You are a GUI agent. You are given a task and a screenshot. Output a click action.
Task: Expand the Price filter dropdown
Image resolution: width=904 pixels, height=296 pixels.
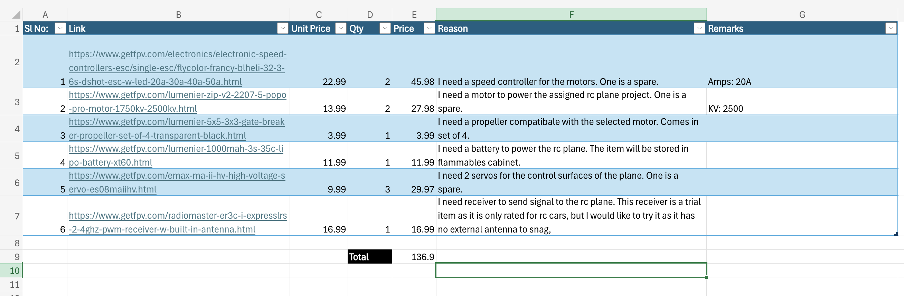click(x=429, y=28)
